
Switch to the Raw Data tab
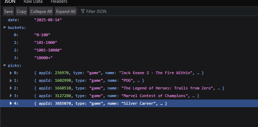[x=33, y=2]
